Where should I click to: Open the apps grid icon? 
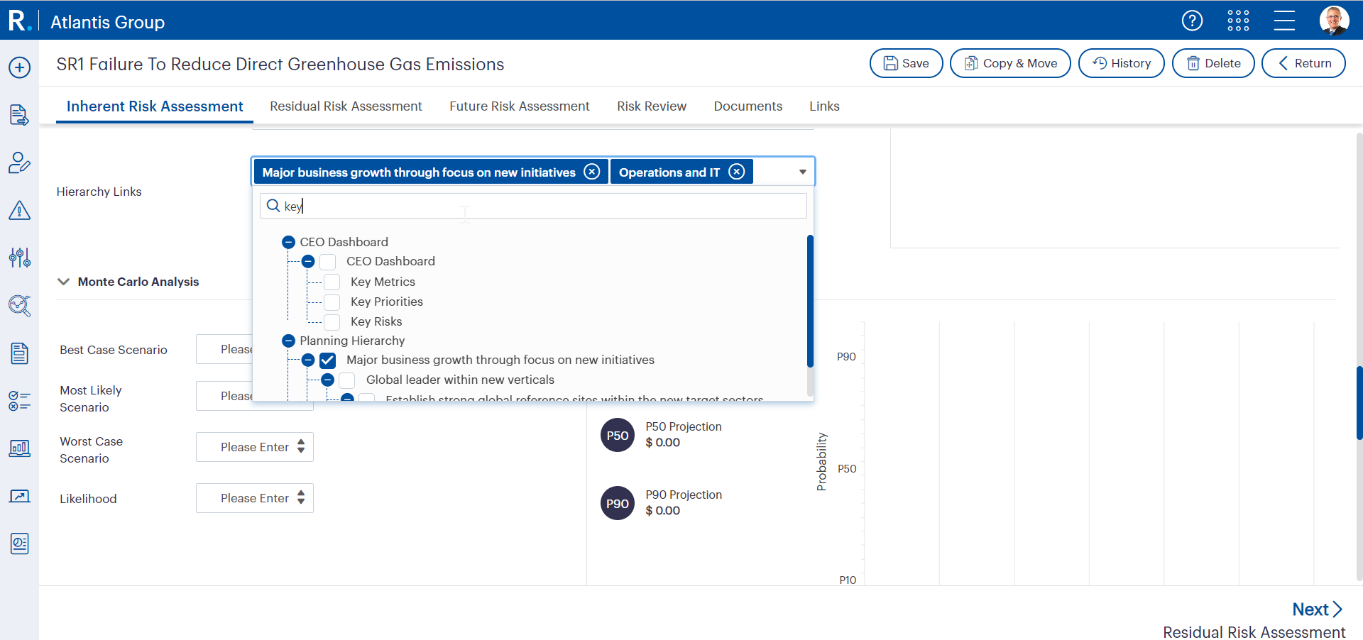[1238, 21]
